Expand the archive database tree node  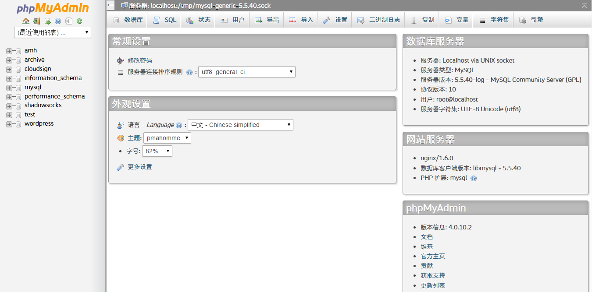9,60
